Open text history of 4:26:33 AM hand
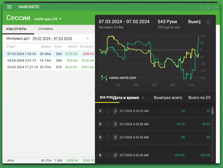 click(115, 111)
